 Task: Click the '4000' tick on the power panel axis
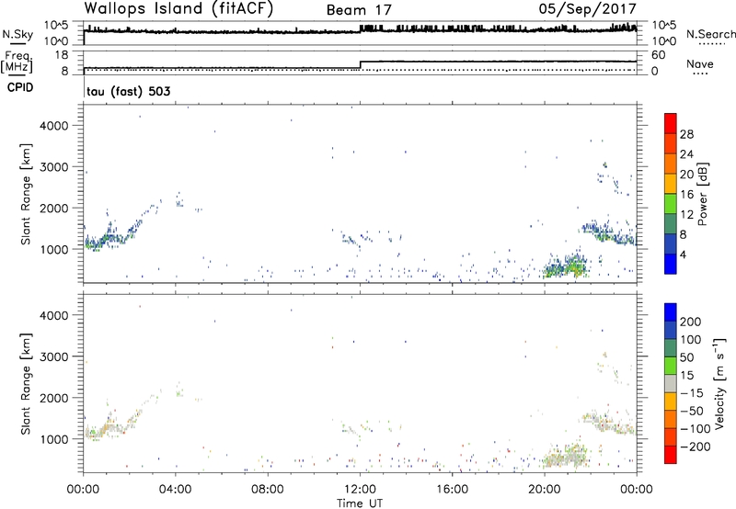53,126
